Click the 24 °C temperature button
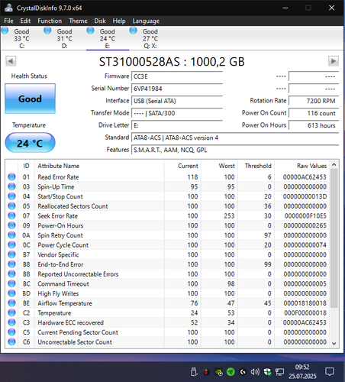This screenshot has width=345, height=382. tap(30, 143)
